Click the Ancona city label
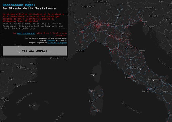Screen dimensions: 172x122 pos(142,51)
